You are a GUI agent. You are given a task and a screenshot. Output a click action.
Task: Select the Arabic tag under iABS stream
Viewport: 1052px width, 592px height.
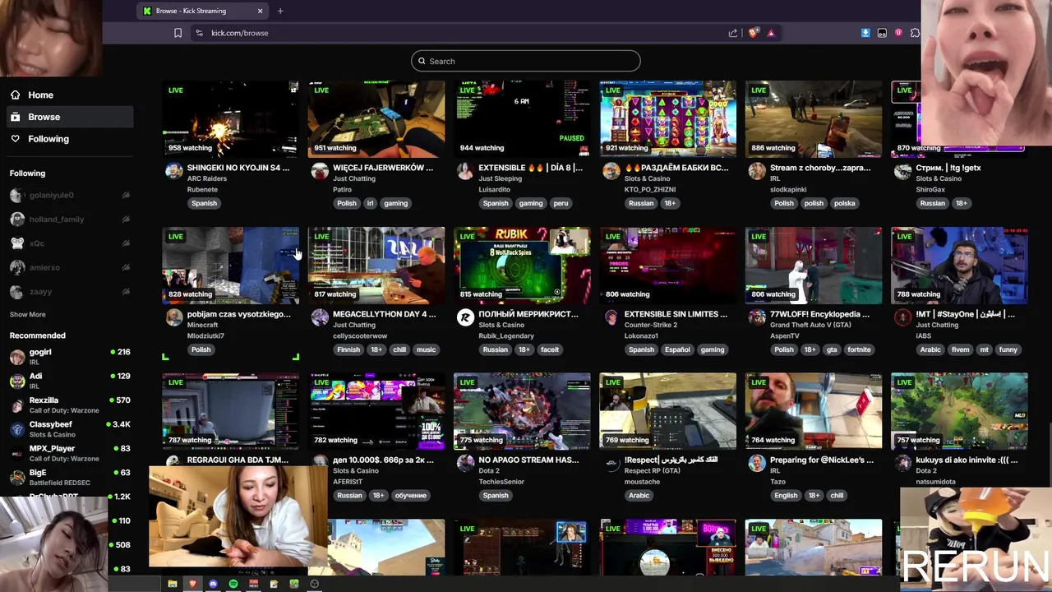(930, 349)
